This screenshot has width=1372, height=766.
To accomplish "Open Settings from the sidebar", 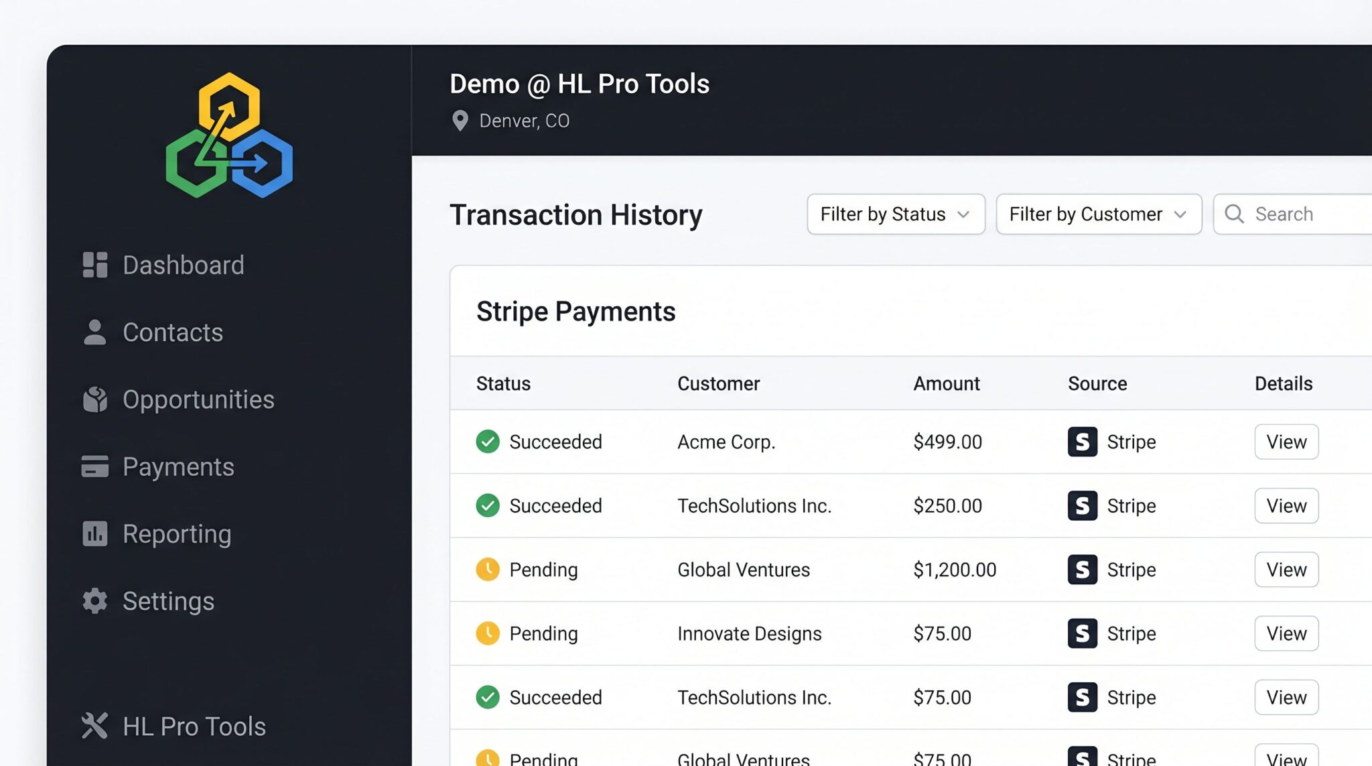I will [148, 600].
